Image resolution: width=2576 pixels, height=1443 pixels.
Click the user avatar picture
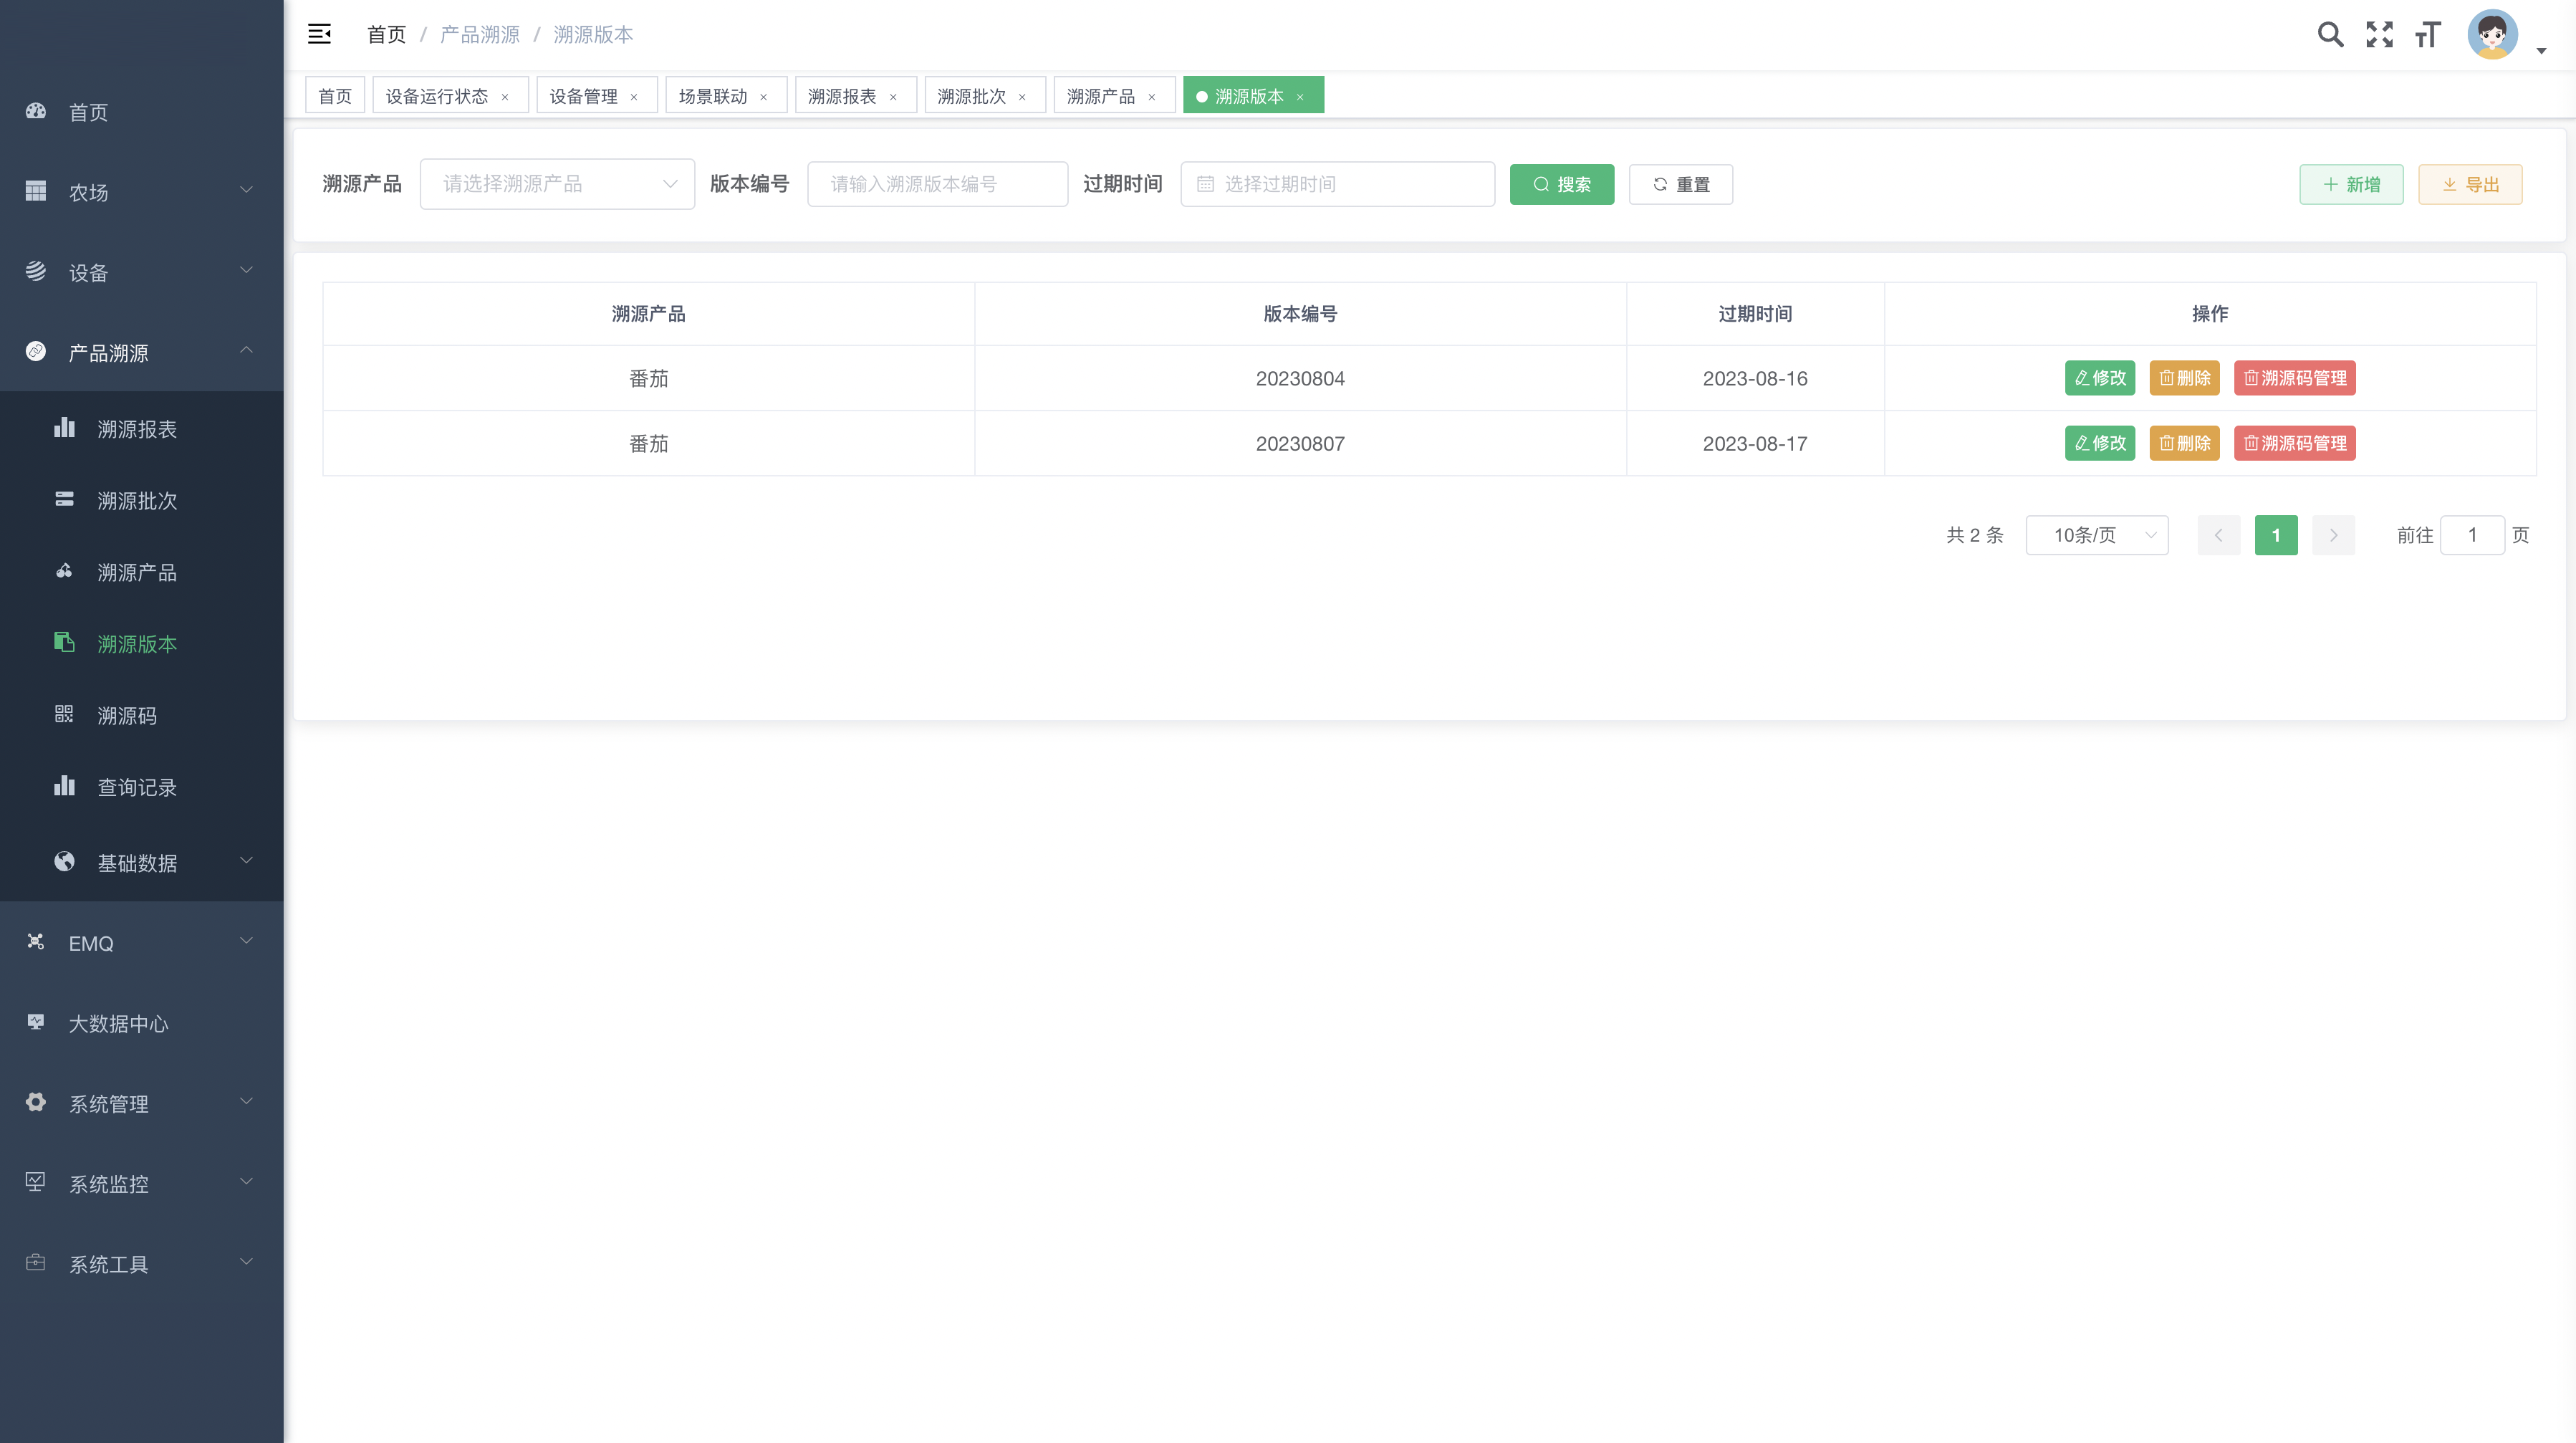click(x=2492, y=35)
